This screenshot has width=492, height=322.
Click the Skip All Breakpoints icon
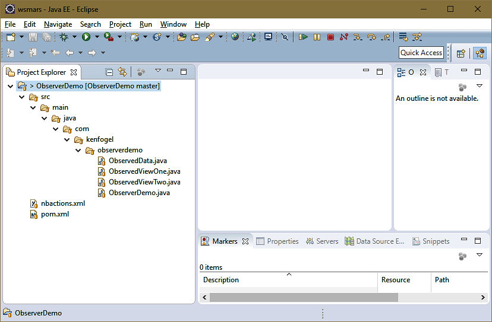[285, 37]
